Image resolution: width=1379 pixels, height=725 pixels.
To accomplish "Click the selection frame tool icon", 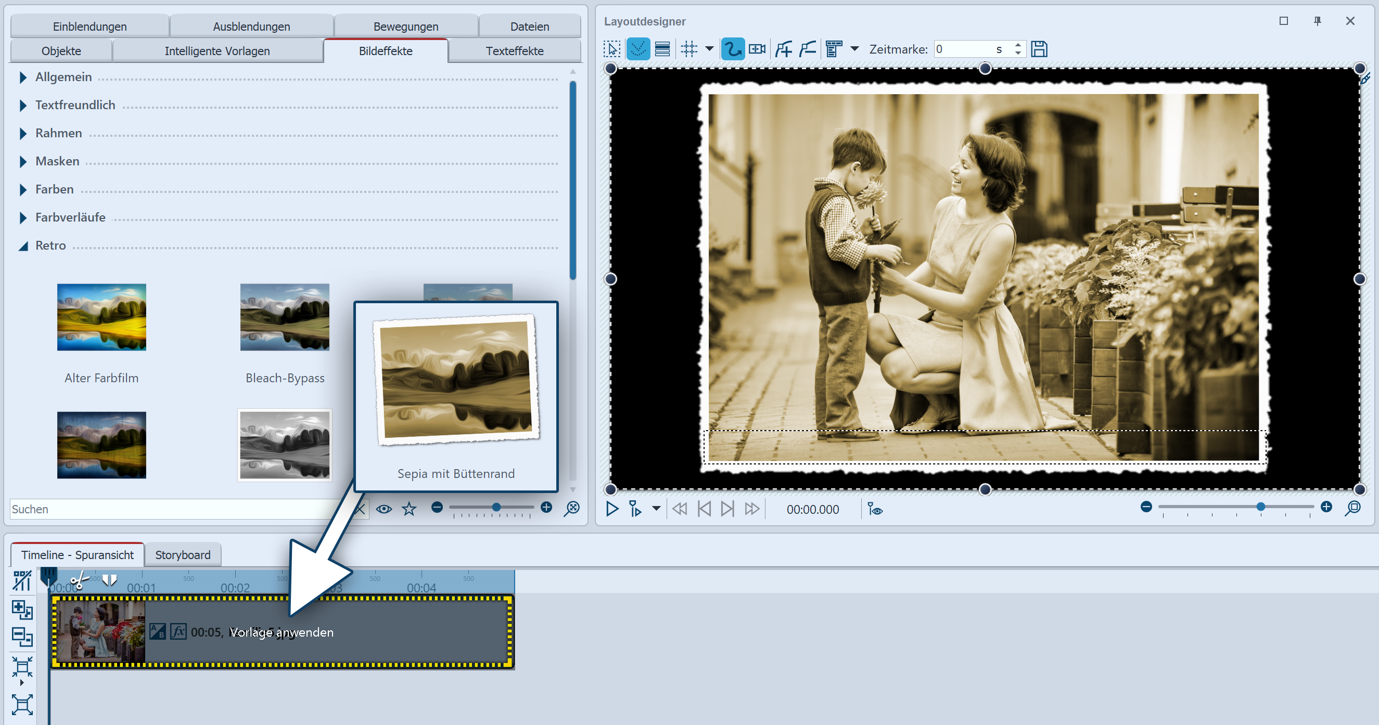I will 612,49.
